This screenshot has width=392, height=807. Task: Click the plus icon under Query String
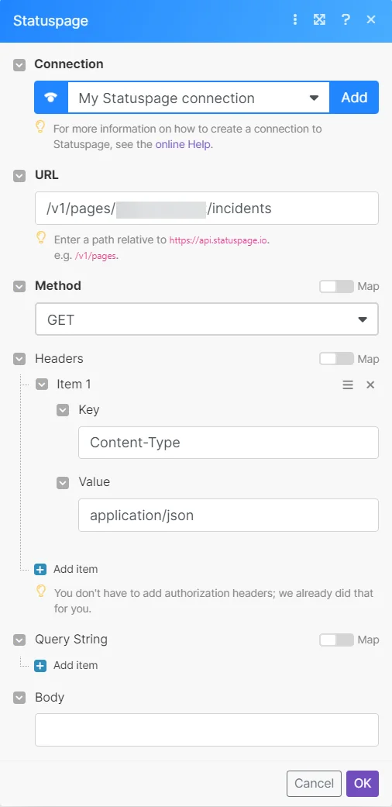[40, 665]
